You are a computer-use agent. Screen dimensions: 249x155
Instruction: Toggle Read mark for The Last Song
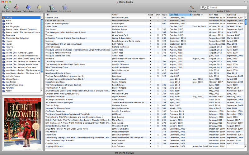151,105
